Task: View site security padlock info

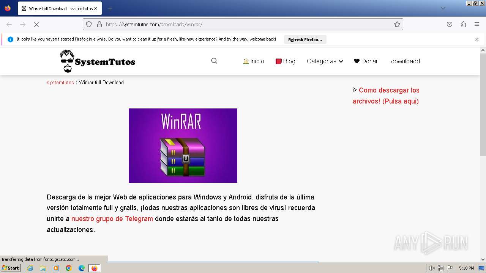Action: click(99, 24)
